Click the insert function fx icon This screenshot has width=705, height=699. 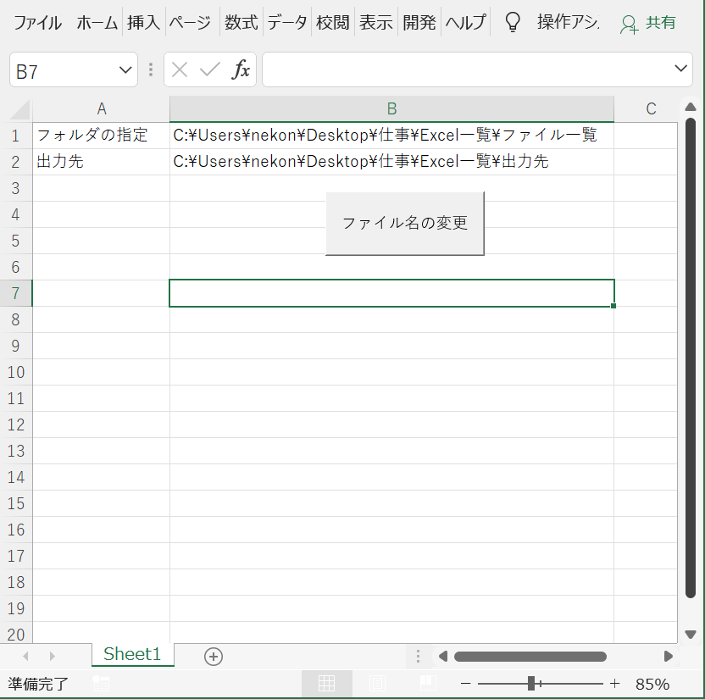(241, 69)
